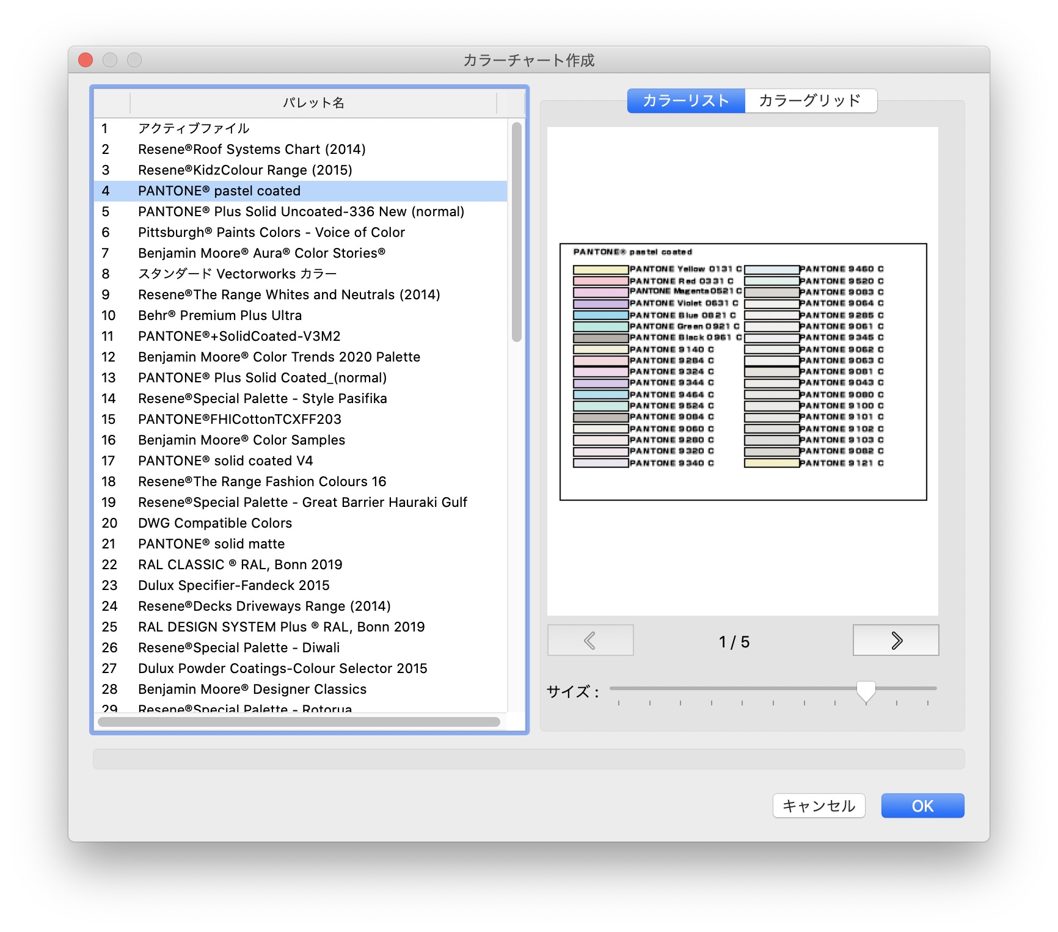This screenshot has width=1058, height=932.
Task: Click the color chart preview thumbnail
Action: [743, 371]
